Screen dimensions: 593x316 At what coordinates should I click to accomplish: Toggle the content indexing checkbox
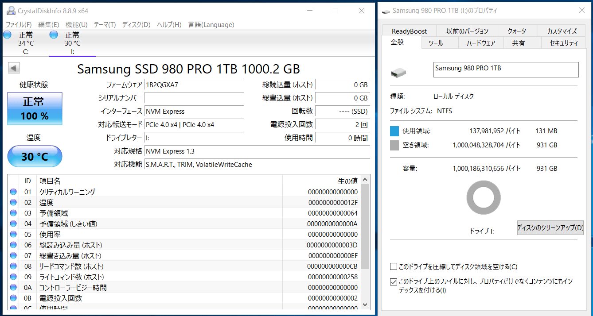pos(394,281)
